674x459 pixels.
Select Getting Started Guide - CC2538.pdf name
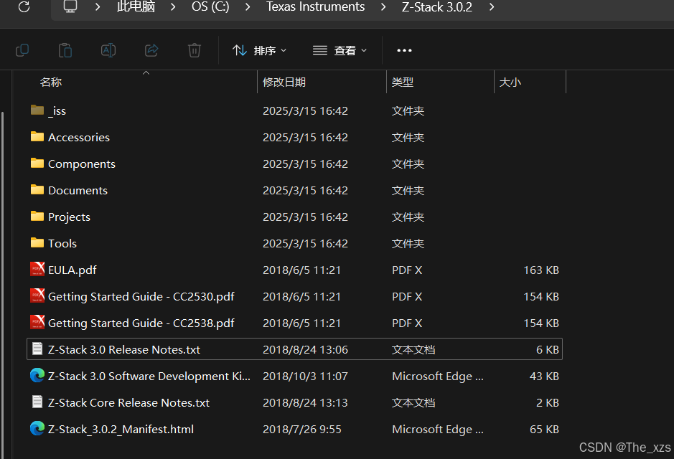(x=141, y=323)
